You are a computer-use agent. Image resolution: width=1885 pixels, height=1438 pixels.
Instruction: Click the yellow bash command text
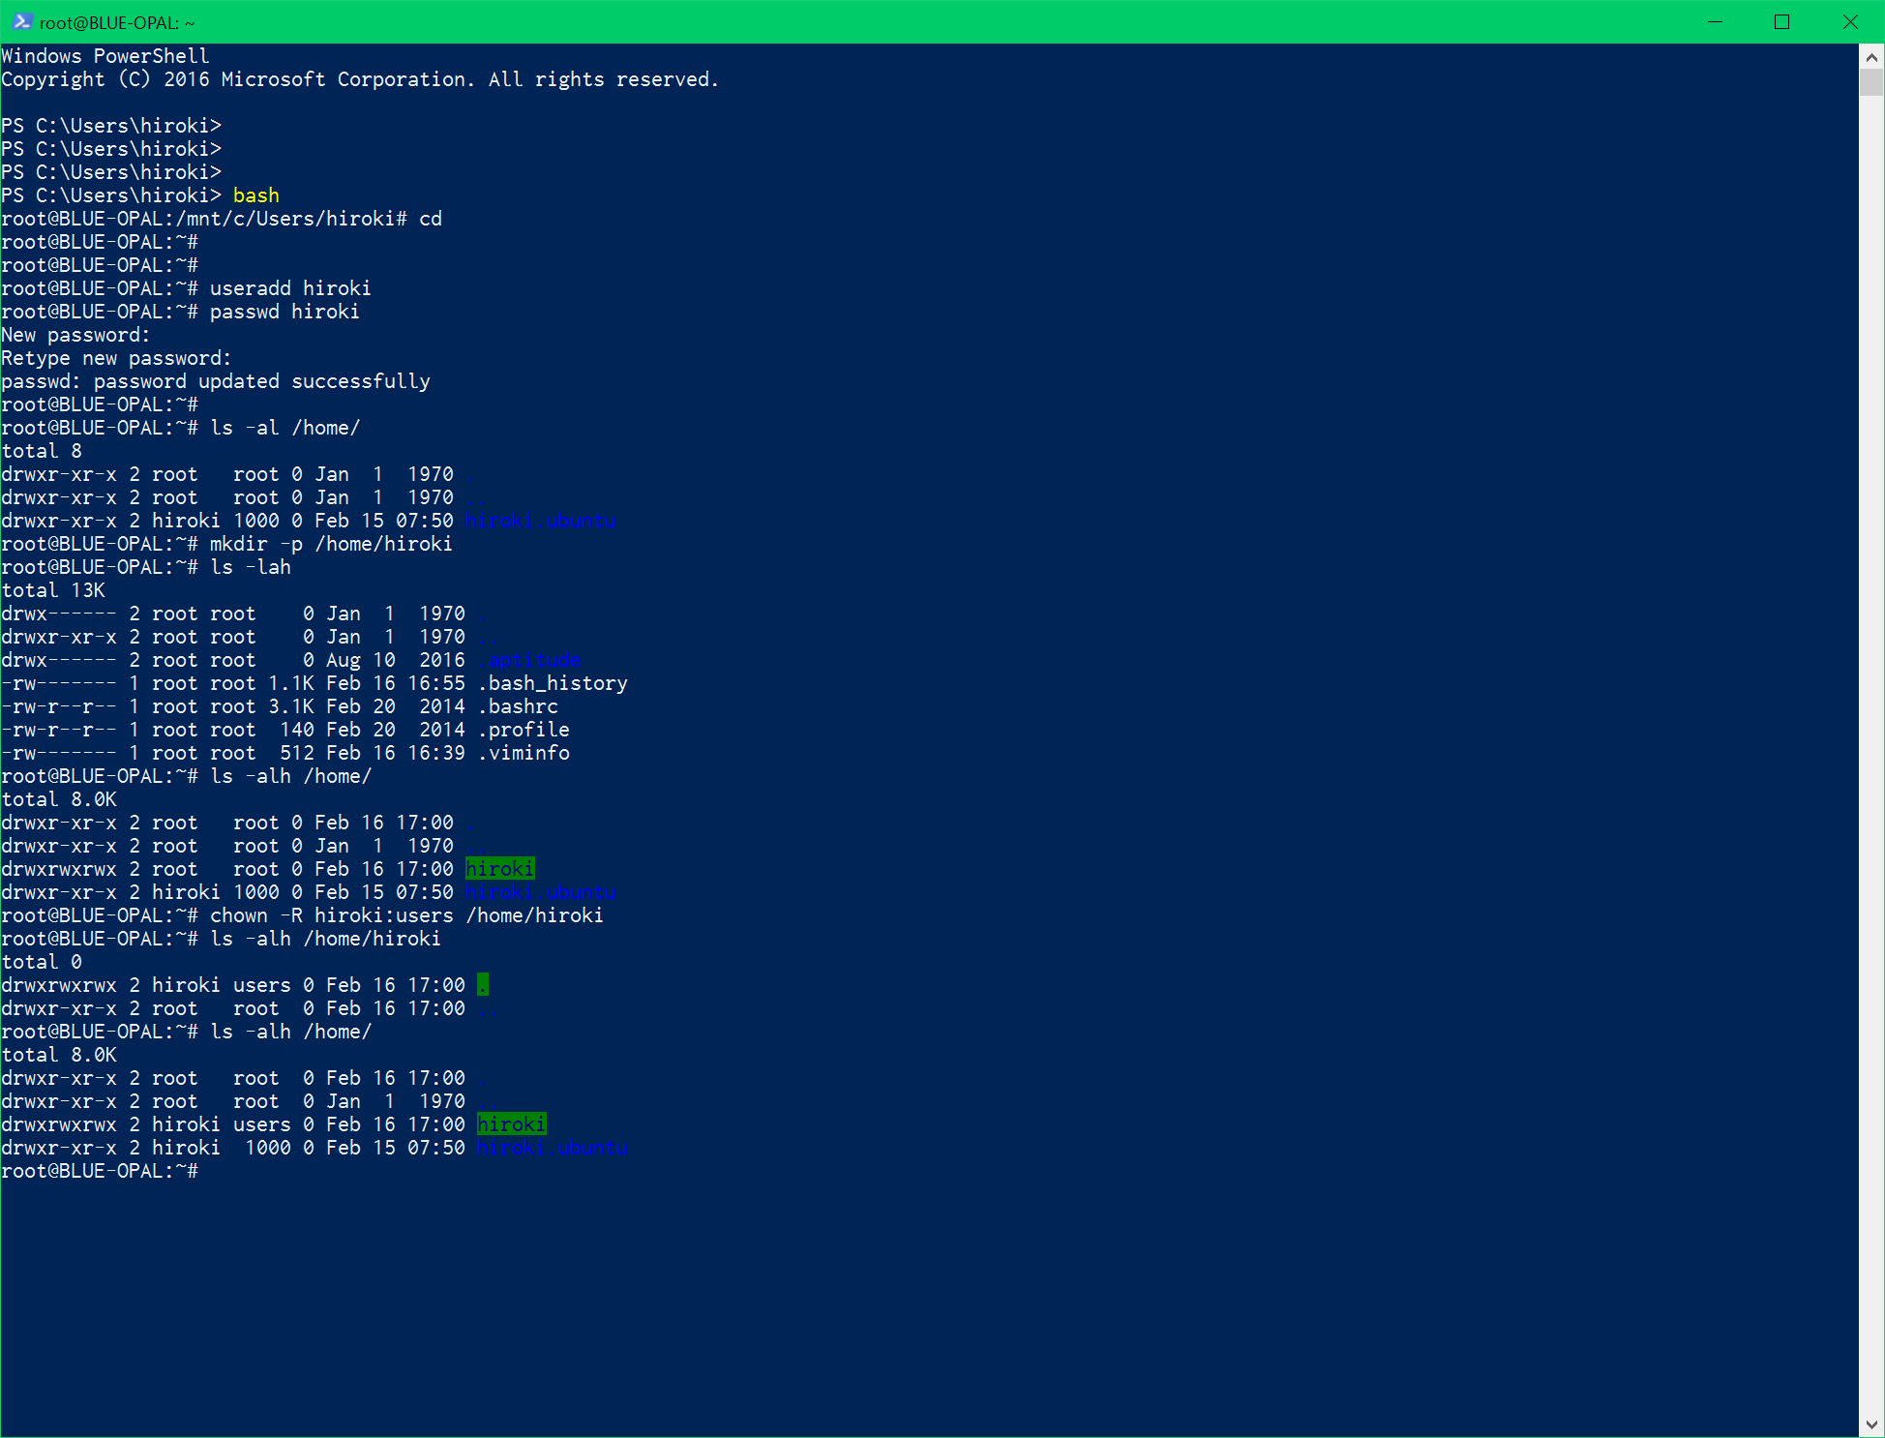[x=256, y=195]
